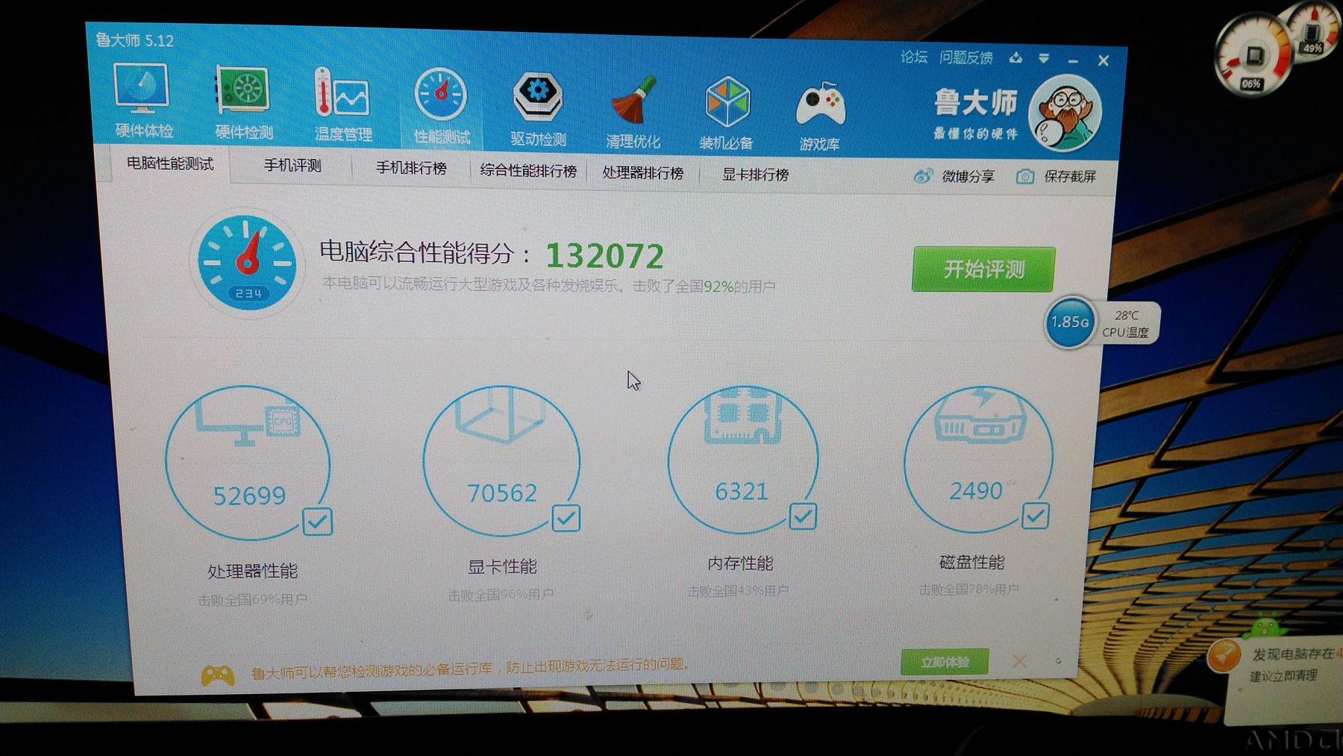Switch to 显卡排行榜 tab
Screen dimensions: 1343x756
[755, 175]
